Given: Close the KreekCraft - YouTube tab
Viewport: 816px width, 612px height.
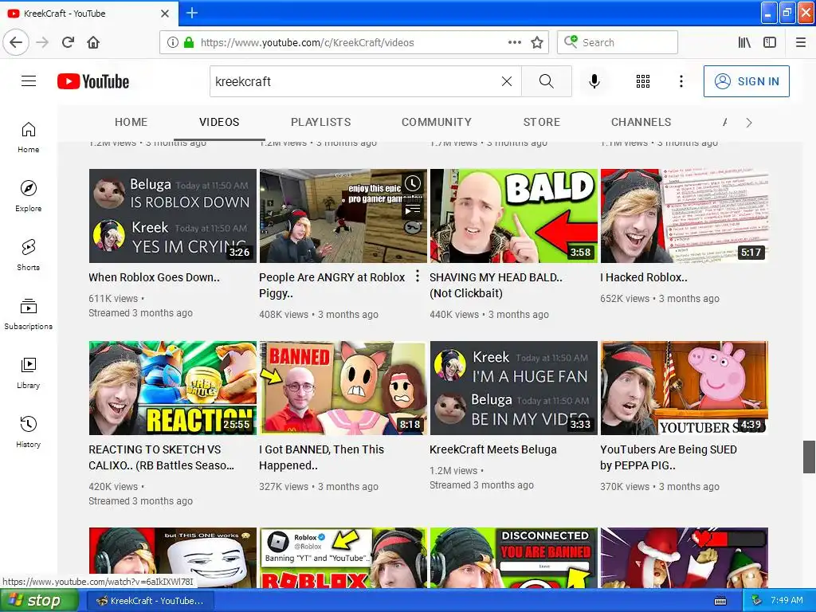Looking at the screenshot, I should pyautogui.click(x=164, y=14).
